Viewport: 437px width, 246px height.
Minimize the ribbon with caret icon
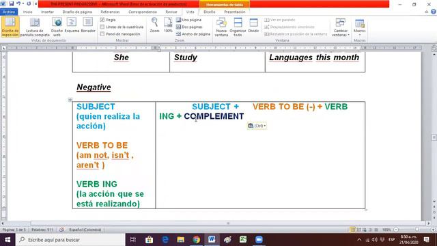(x=426, y=12)
